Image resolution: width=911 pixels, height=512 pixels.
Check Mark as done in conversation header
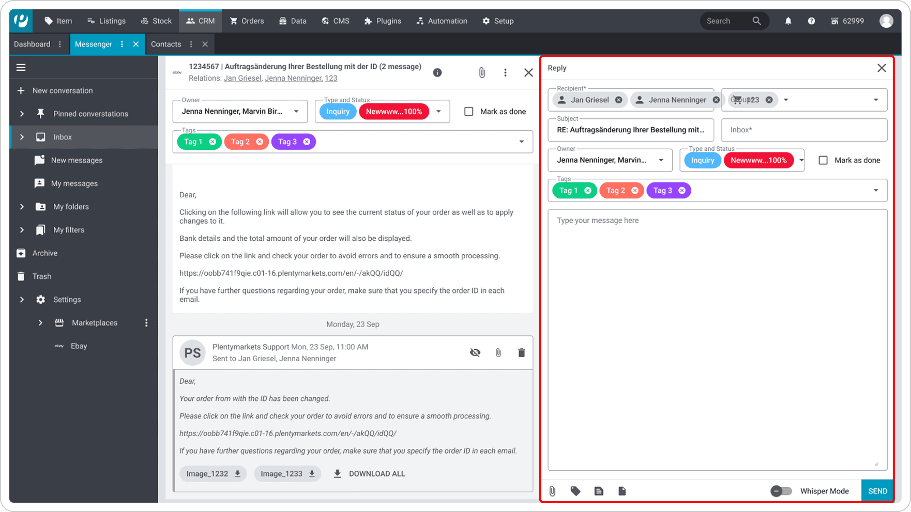tap(468, 111)
